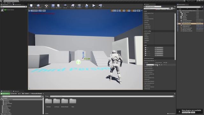Click the Perspective viewport button
Viewport: 204px width, 115px height.
(x=34, y=11)
